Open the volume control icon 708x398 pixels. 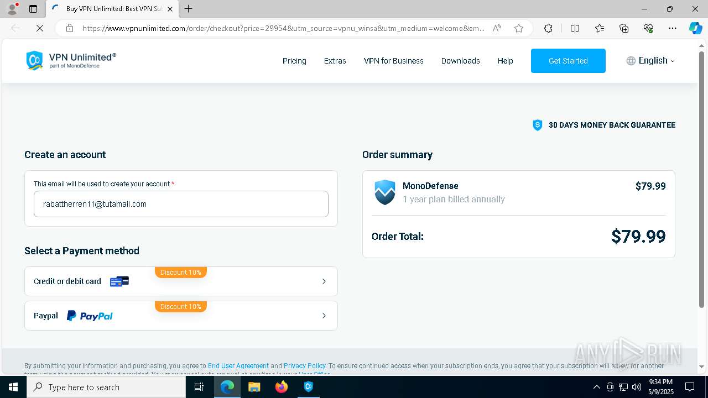pyautogui.click(x=637, y=387)
